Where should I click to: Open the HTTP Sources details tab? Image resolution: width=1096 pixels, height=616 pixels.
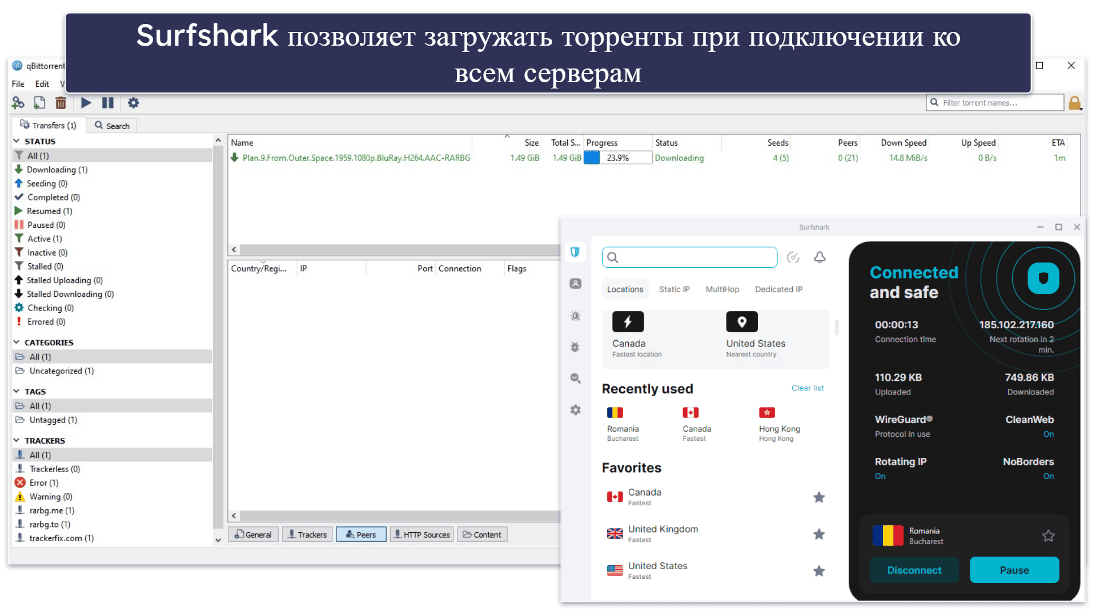click(421, 534)
